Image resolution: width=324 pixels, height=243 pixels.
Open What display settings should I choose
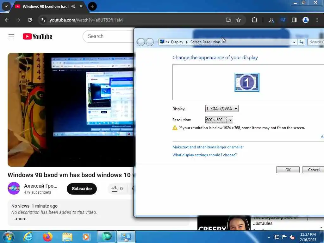(205, 155)
